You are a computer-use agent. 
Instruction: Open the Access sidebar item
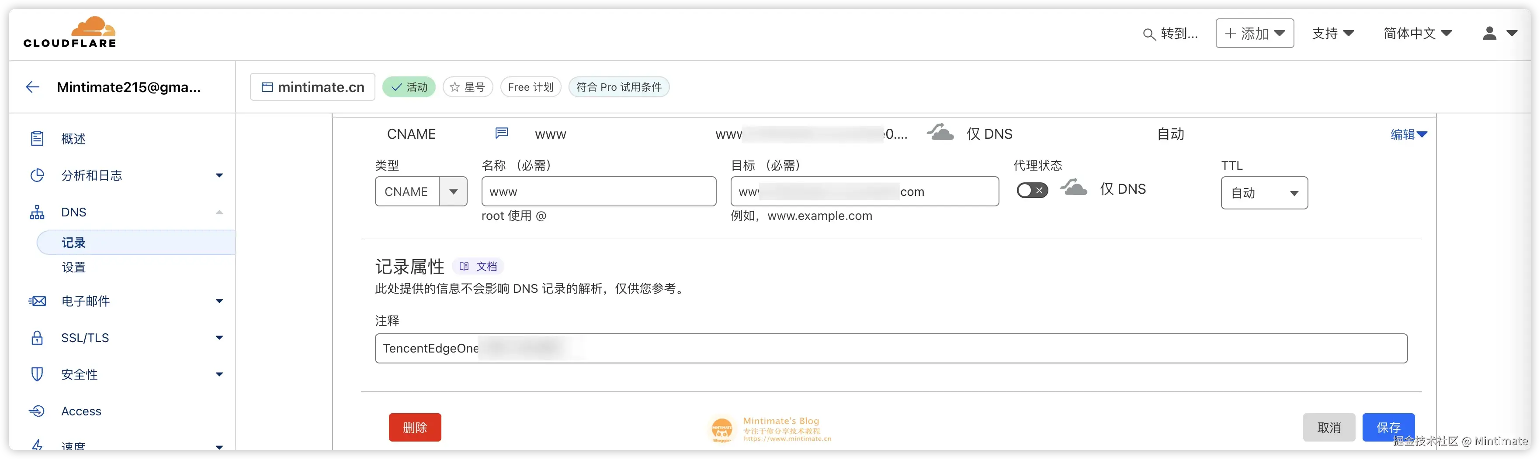(x=81, y=411)
